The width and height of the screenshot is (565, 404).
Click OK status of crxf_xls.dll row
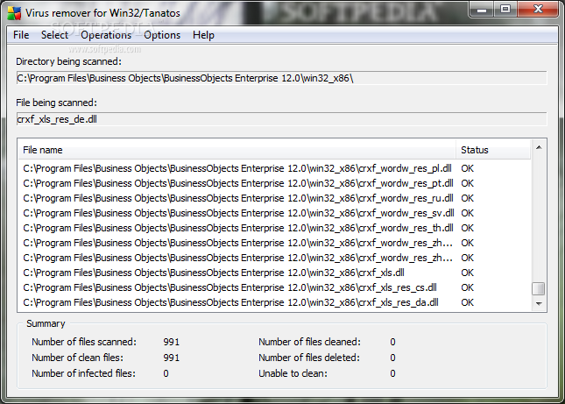[x=468, y=273]
